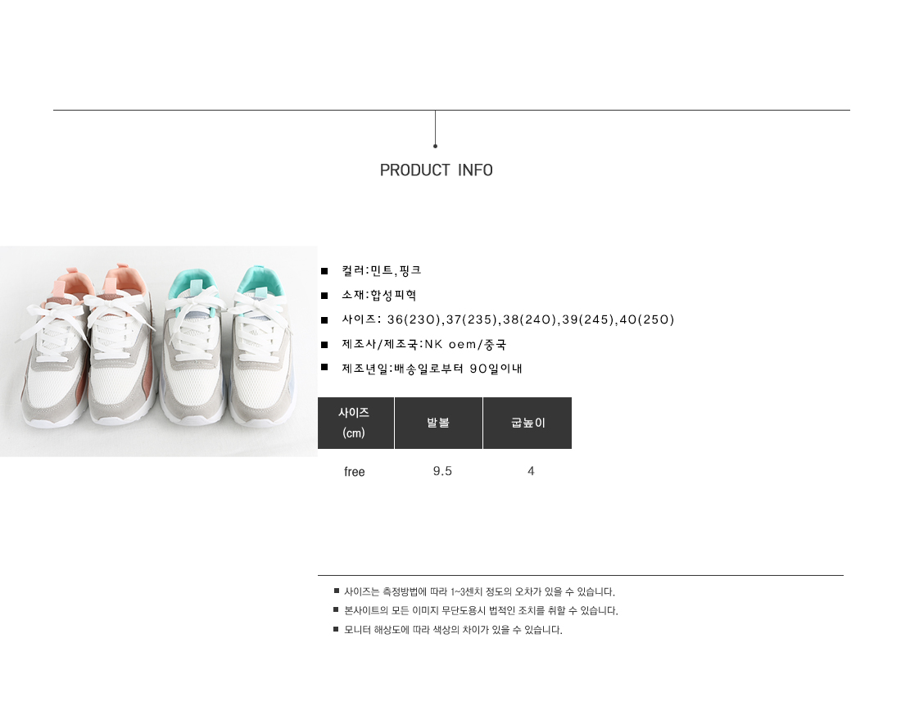Click the 9.5 foot width value
This screenshot has height=720, width=901.
[x=442, y=471]
